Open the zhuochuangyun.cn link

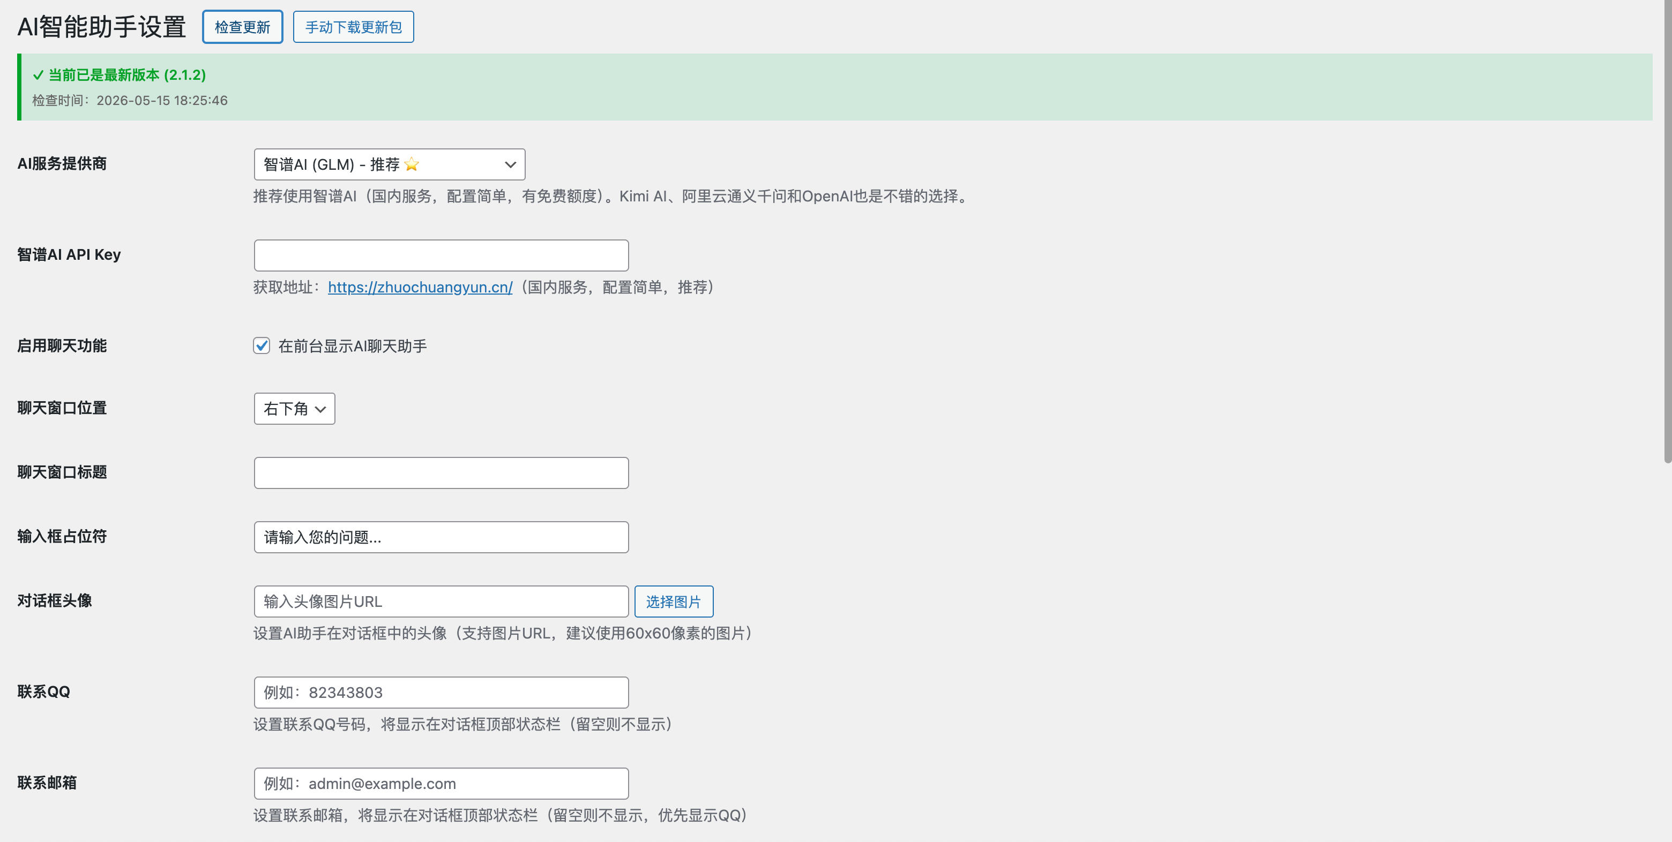pos(420,288)
